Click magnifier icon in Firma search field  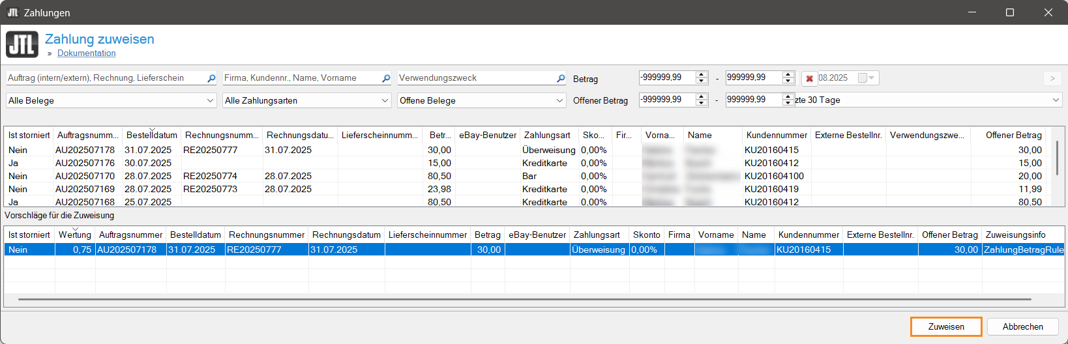[x=386, y=78]
